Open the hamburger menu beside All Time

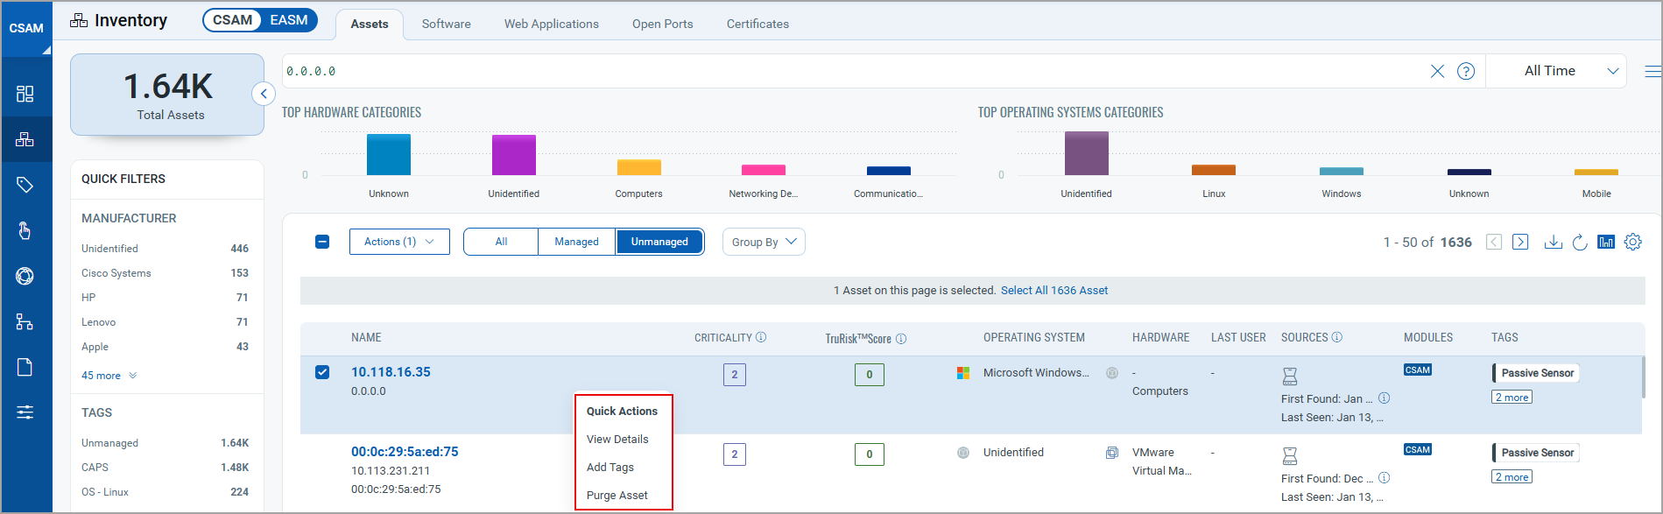pyautogui.click(x=1652, y=71)
